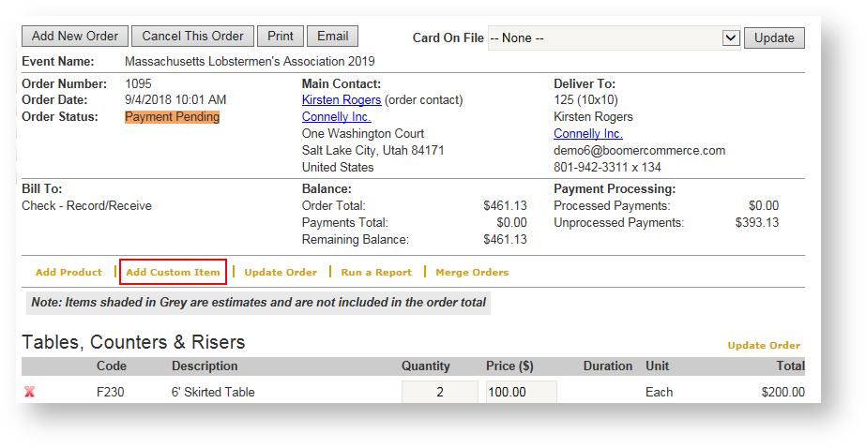Click the Tables, Counters & Risers heading

click(x=133, y=342)
